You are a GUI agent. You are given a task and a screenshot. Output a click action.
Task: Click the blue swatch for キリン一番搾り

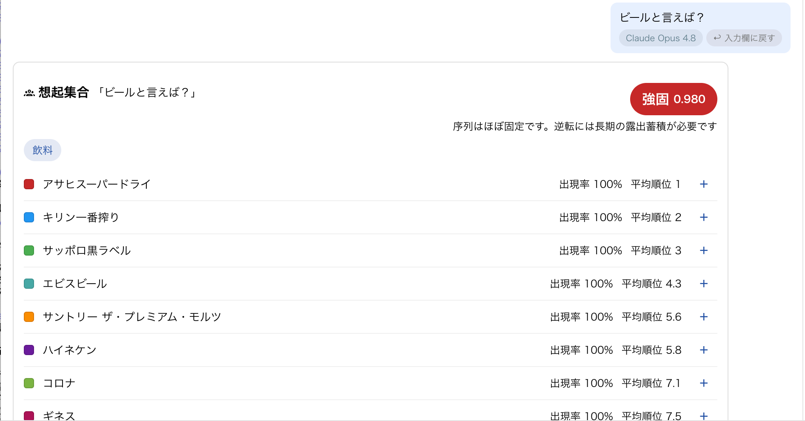[x=29, y=217]
